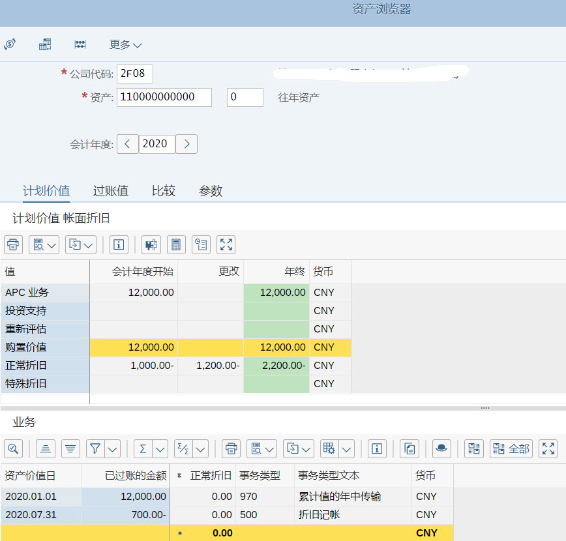Click the magnifier search icon in the business panel
Image resolution: width=566 pixels, height=541 pixels.
coord(13,448)
